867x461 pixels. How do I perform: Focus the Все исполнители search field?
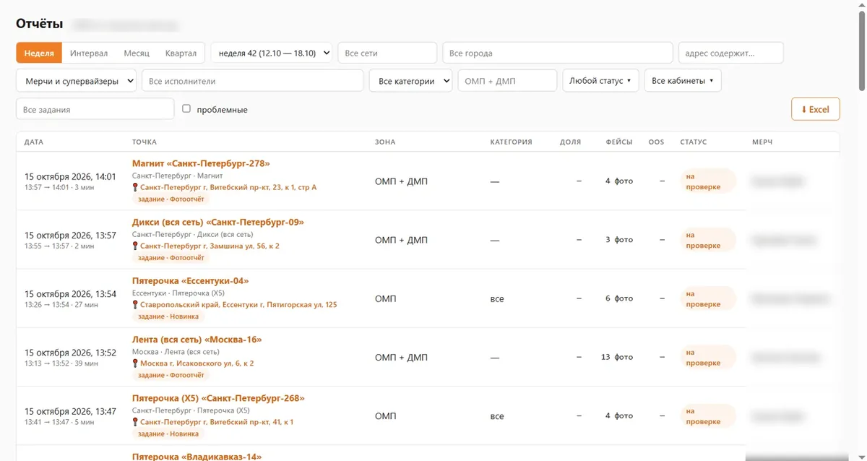253,81
